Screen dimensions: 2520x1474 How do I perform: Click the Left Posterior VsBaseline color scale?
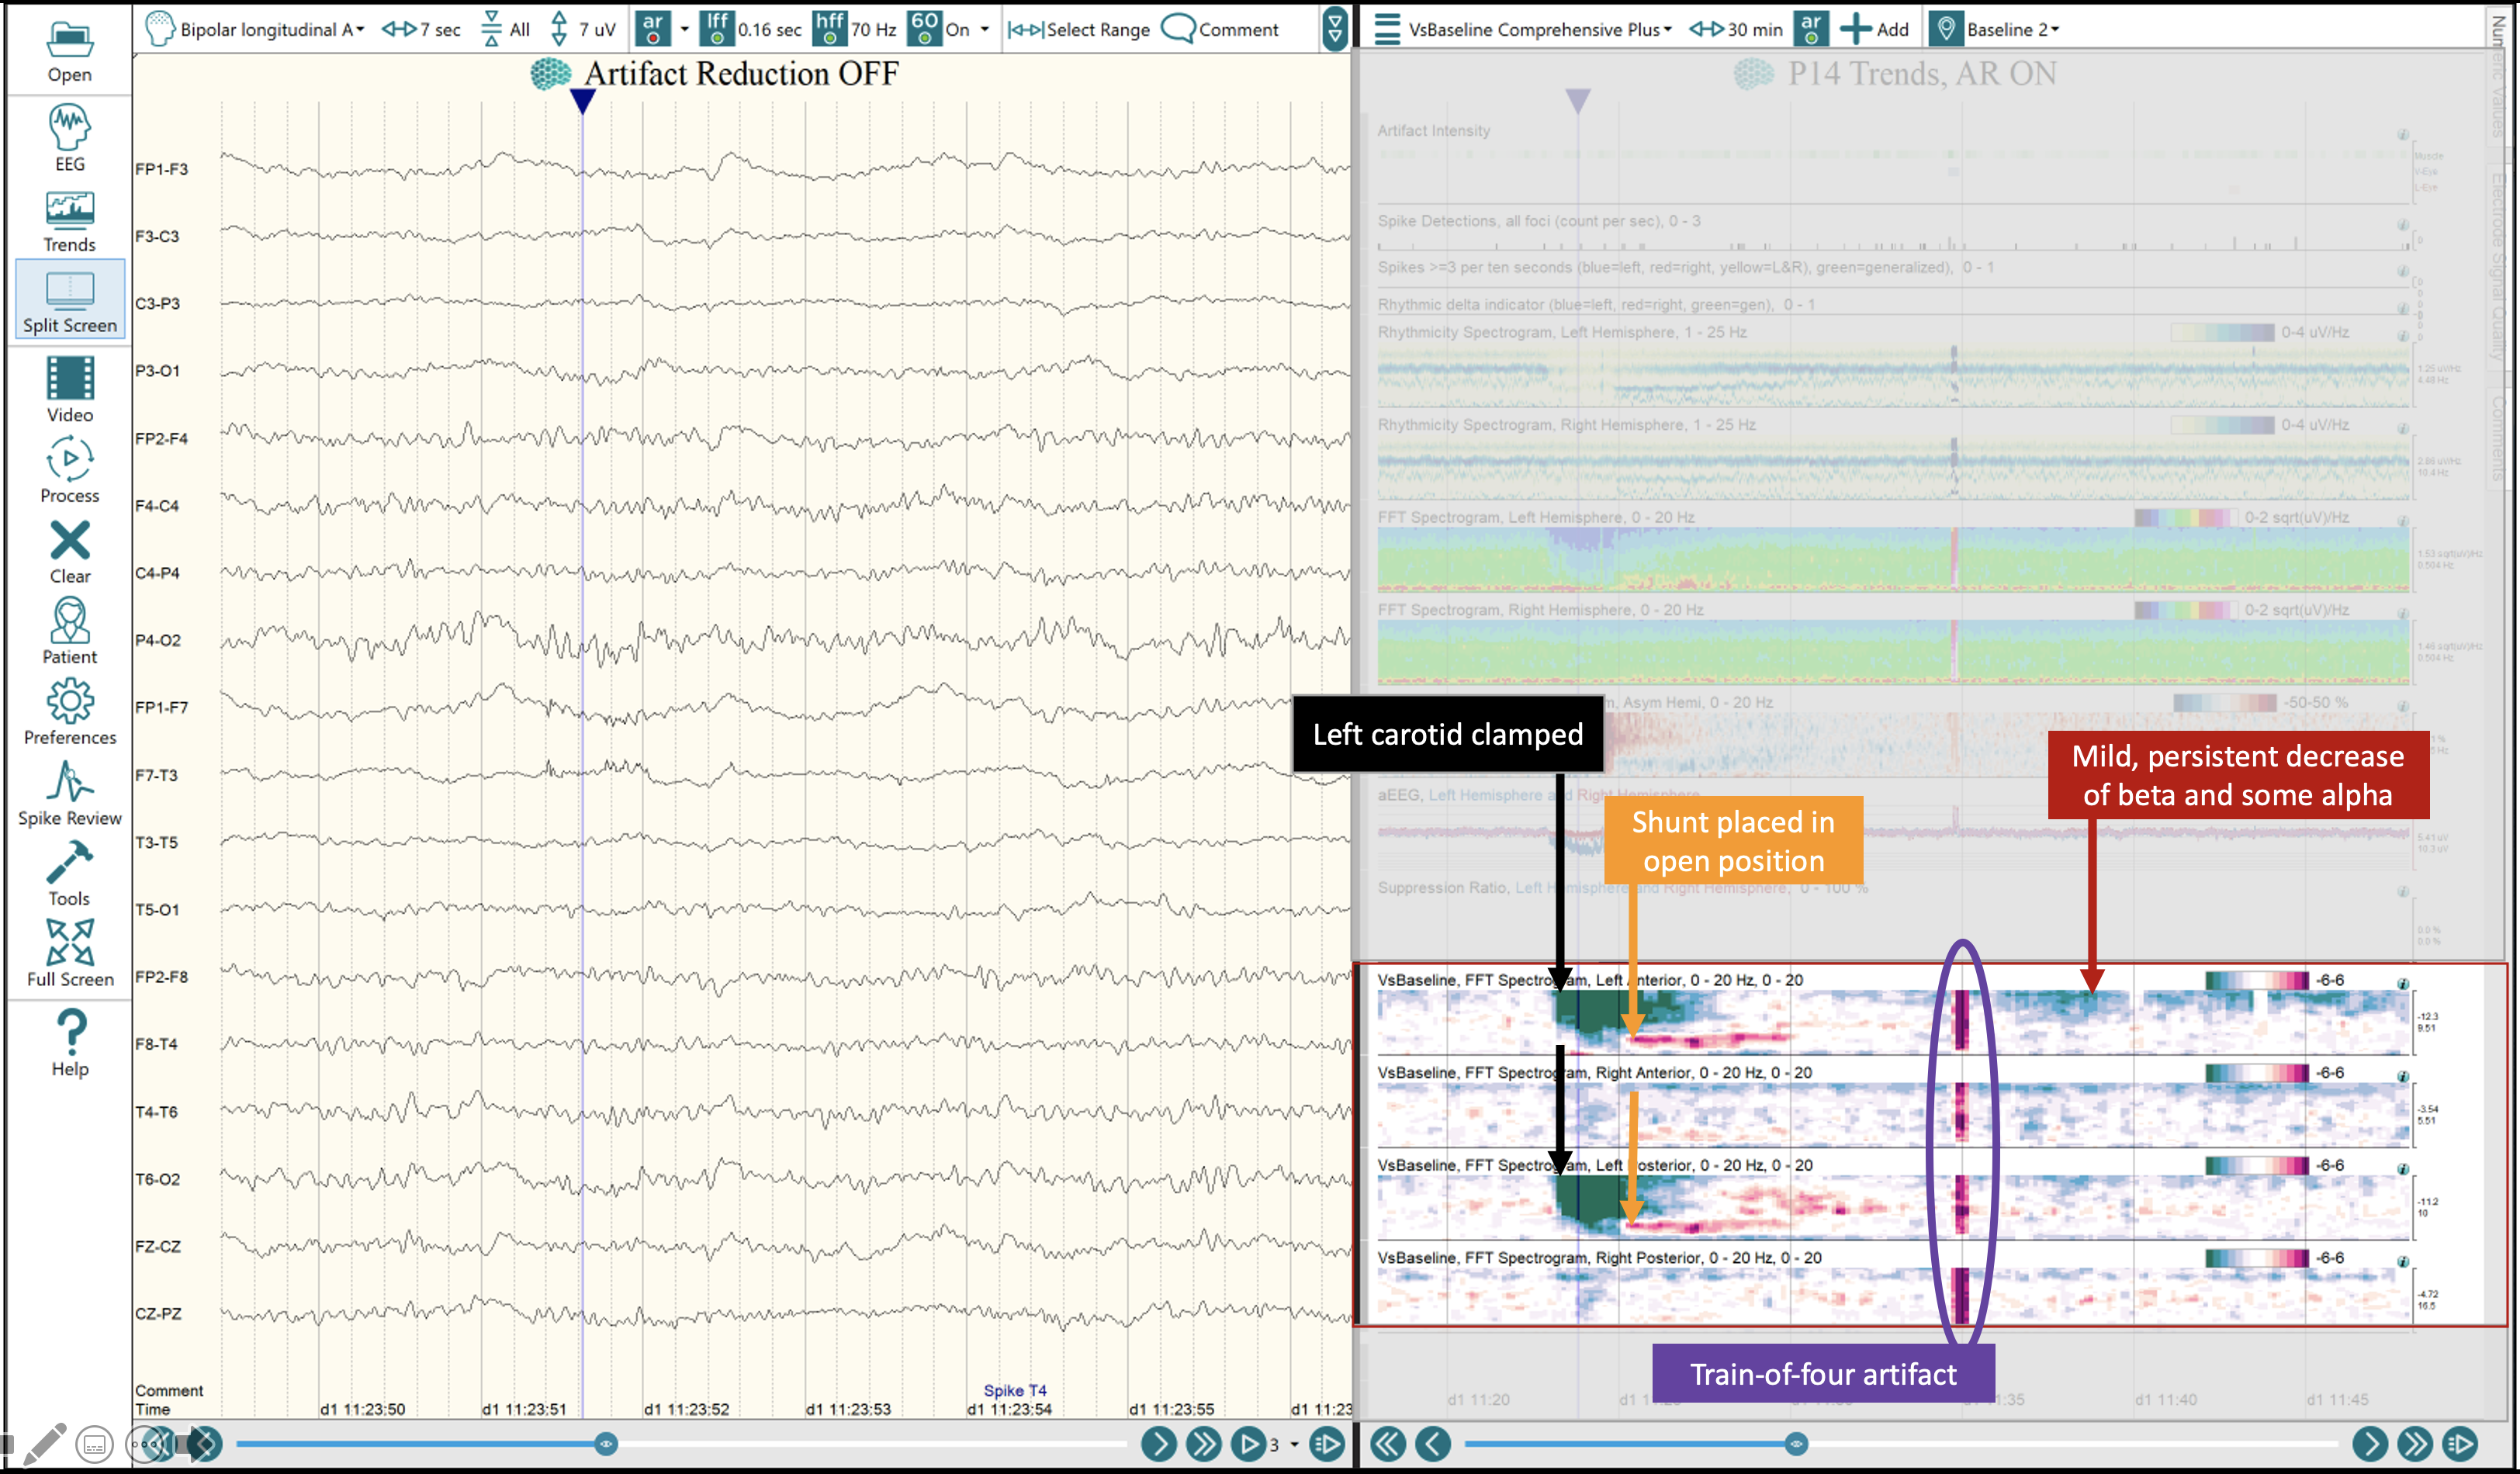click(x=2257, y=1166)
